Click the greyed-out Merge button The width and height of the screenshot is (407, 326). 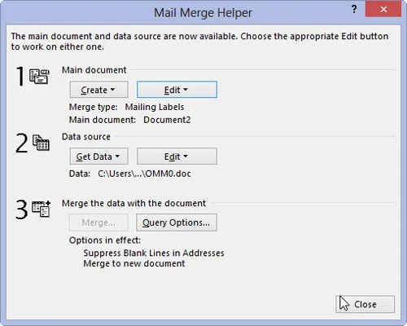click(x=98, y=222)
